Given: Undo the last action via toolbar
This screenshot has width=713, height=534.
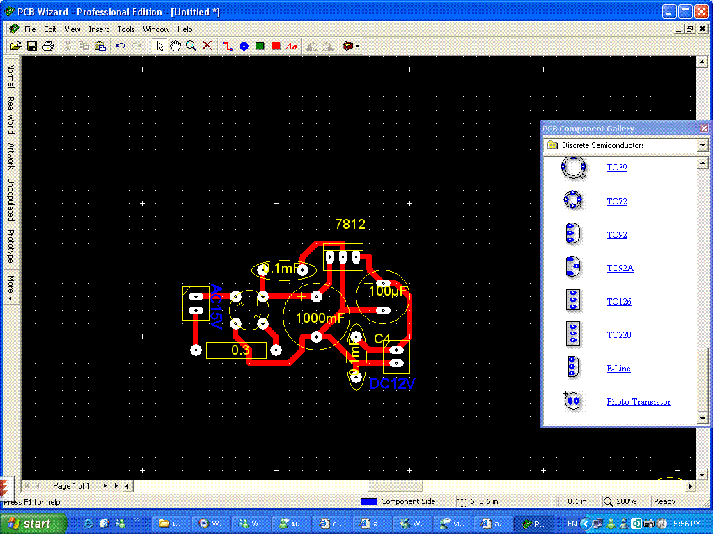Looking at the screenshot, I should [120, 46].
